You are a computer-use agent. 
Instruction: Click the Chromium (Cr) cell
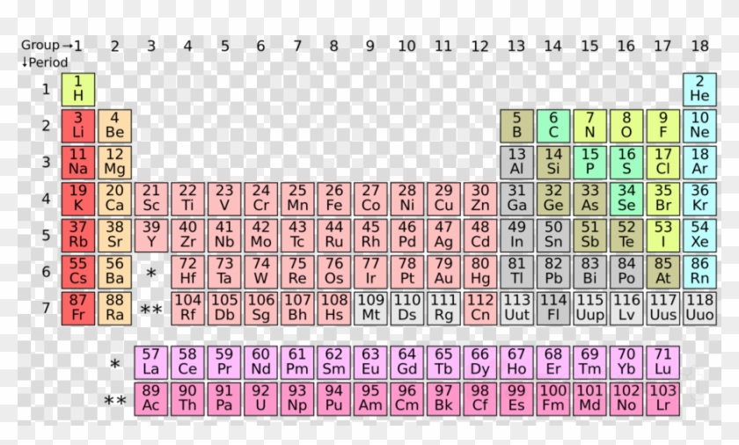(x=260, y=199)
